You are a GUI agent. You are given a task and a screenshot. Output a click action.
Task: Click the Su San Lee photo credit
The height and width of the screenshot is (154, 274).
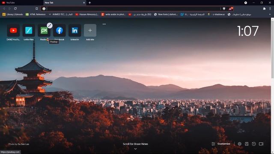pyautogui.click(x=24, y=144)
